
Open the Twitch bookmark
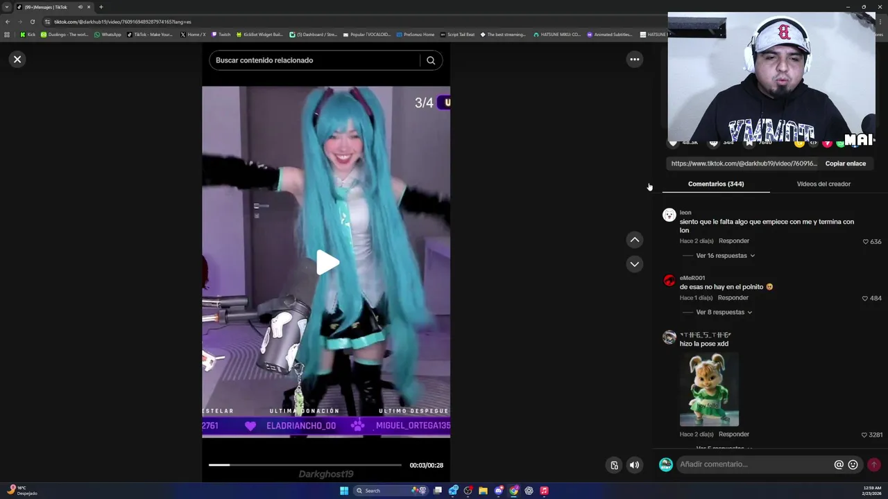click(x=221, y=35)
